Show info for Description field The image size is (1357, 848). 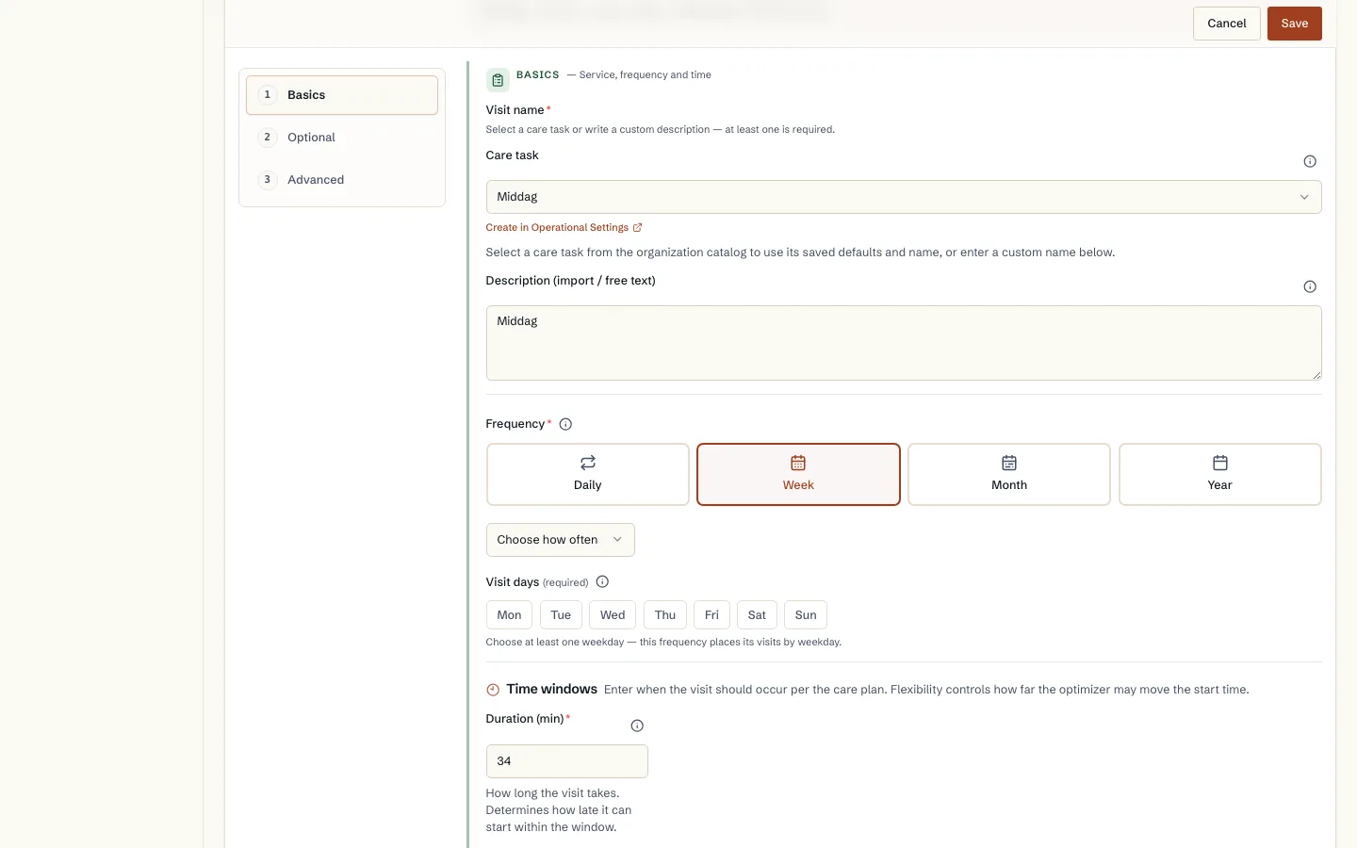[x=1310, y=286]
